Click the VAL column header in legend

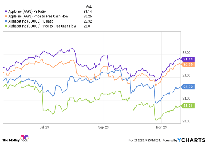click(89, 6)
